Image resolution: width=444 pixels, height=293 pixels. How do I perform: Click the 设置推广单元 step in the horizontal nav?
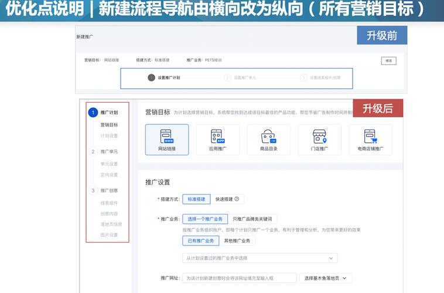coord(245,77)
